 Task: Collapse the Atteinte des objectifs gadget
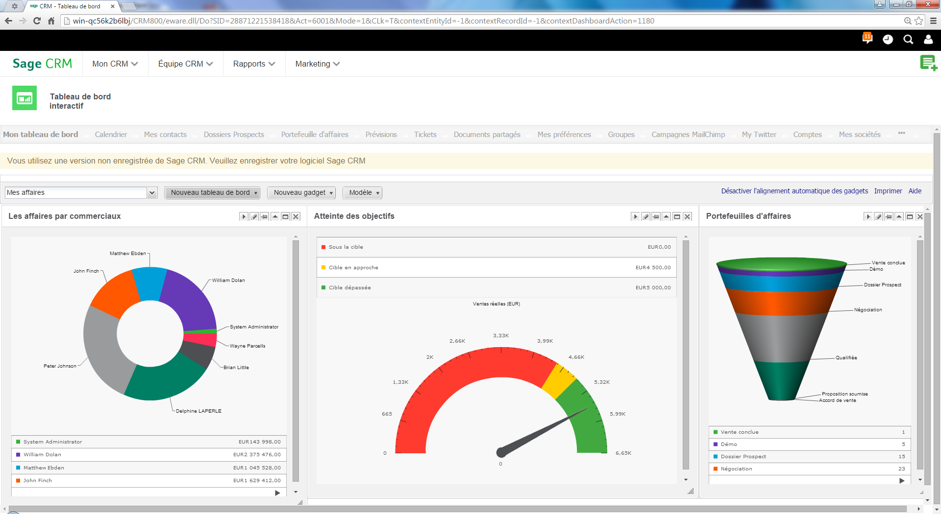[x=667, y=216]
